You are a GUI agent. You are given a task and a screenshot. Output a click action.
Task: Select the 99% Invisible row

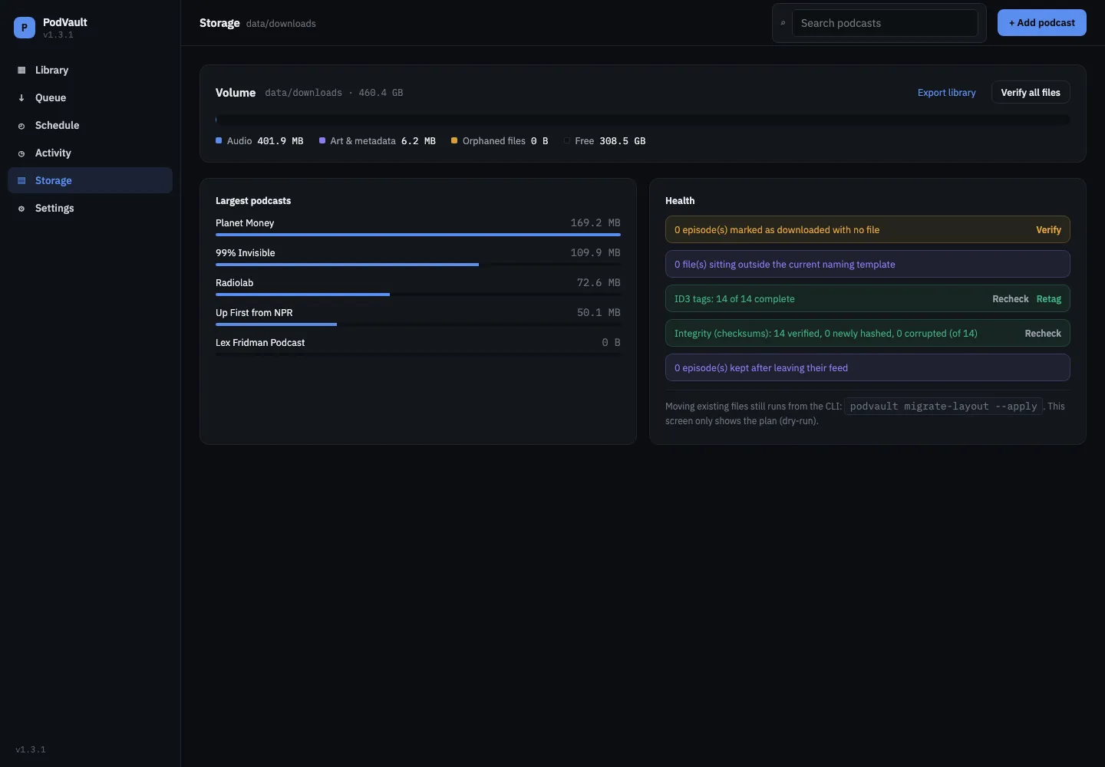pos(417,257)
